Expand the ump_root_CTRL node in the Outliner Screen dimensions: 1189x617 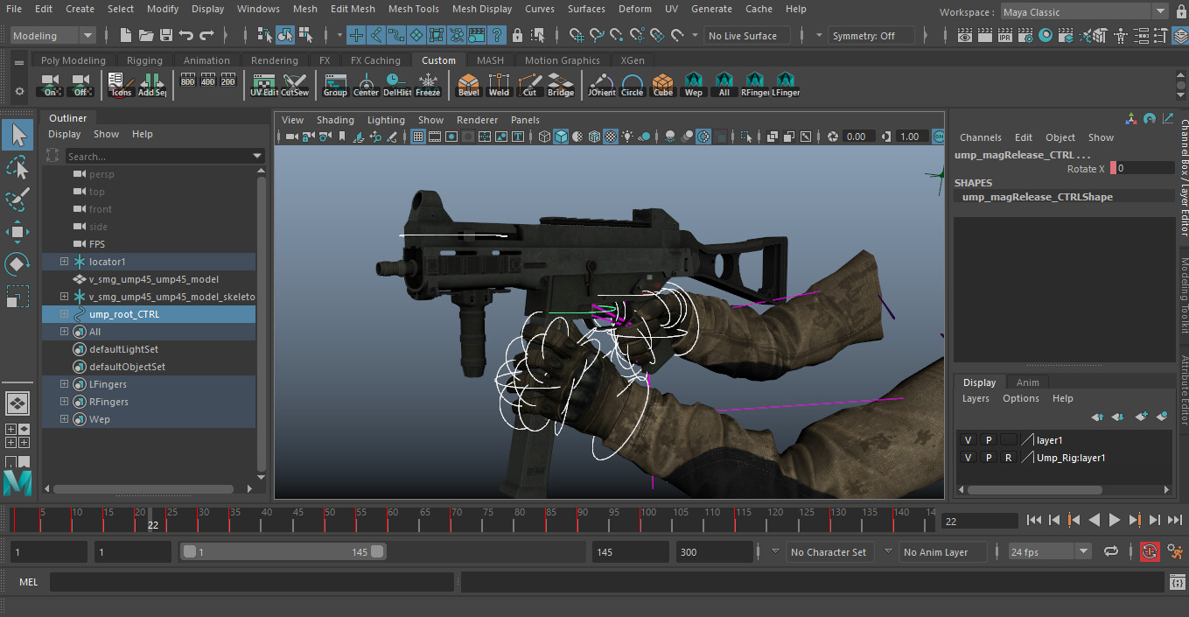pyautogui.click(x=63, y=313)
